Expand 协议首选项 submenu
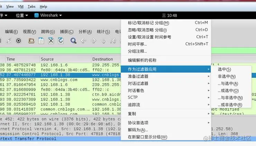 click(x=166, y=122)
